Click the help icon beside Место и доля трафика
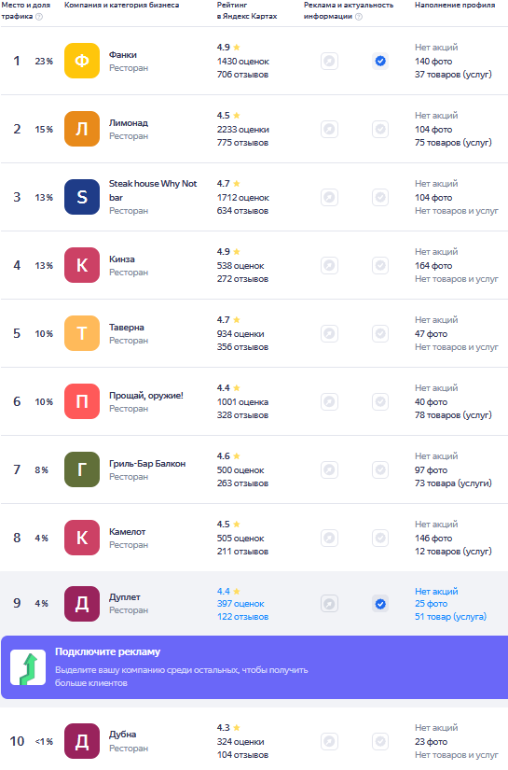This screenshot has height=770, width=508. click(x=39, y=17)
